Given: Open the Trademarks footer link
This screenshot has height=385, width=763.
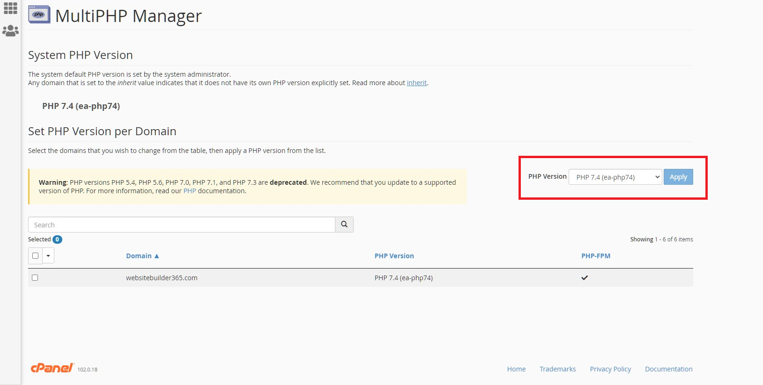Looking at the screenshot, I should 558,369.
